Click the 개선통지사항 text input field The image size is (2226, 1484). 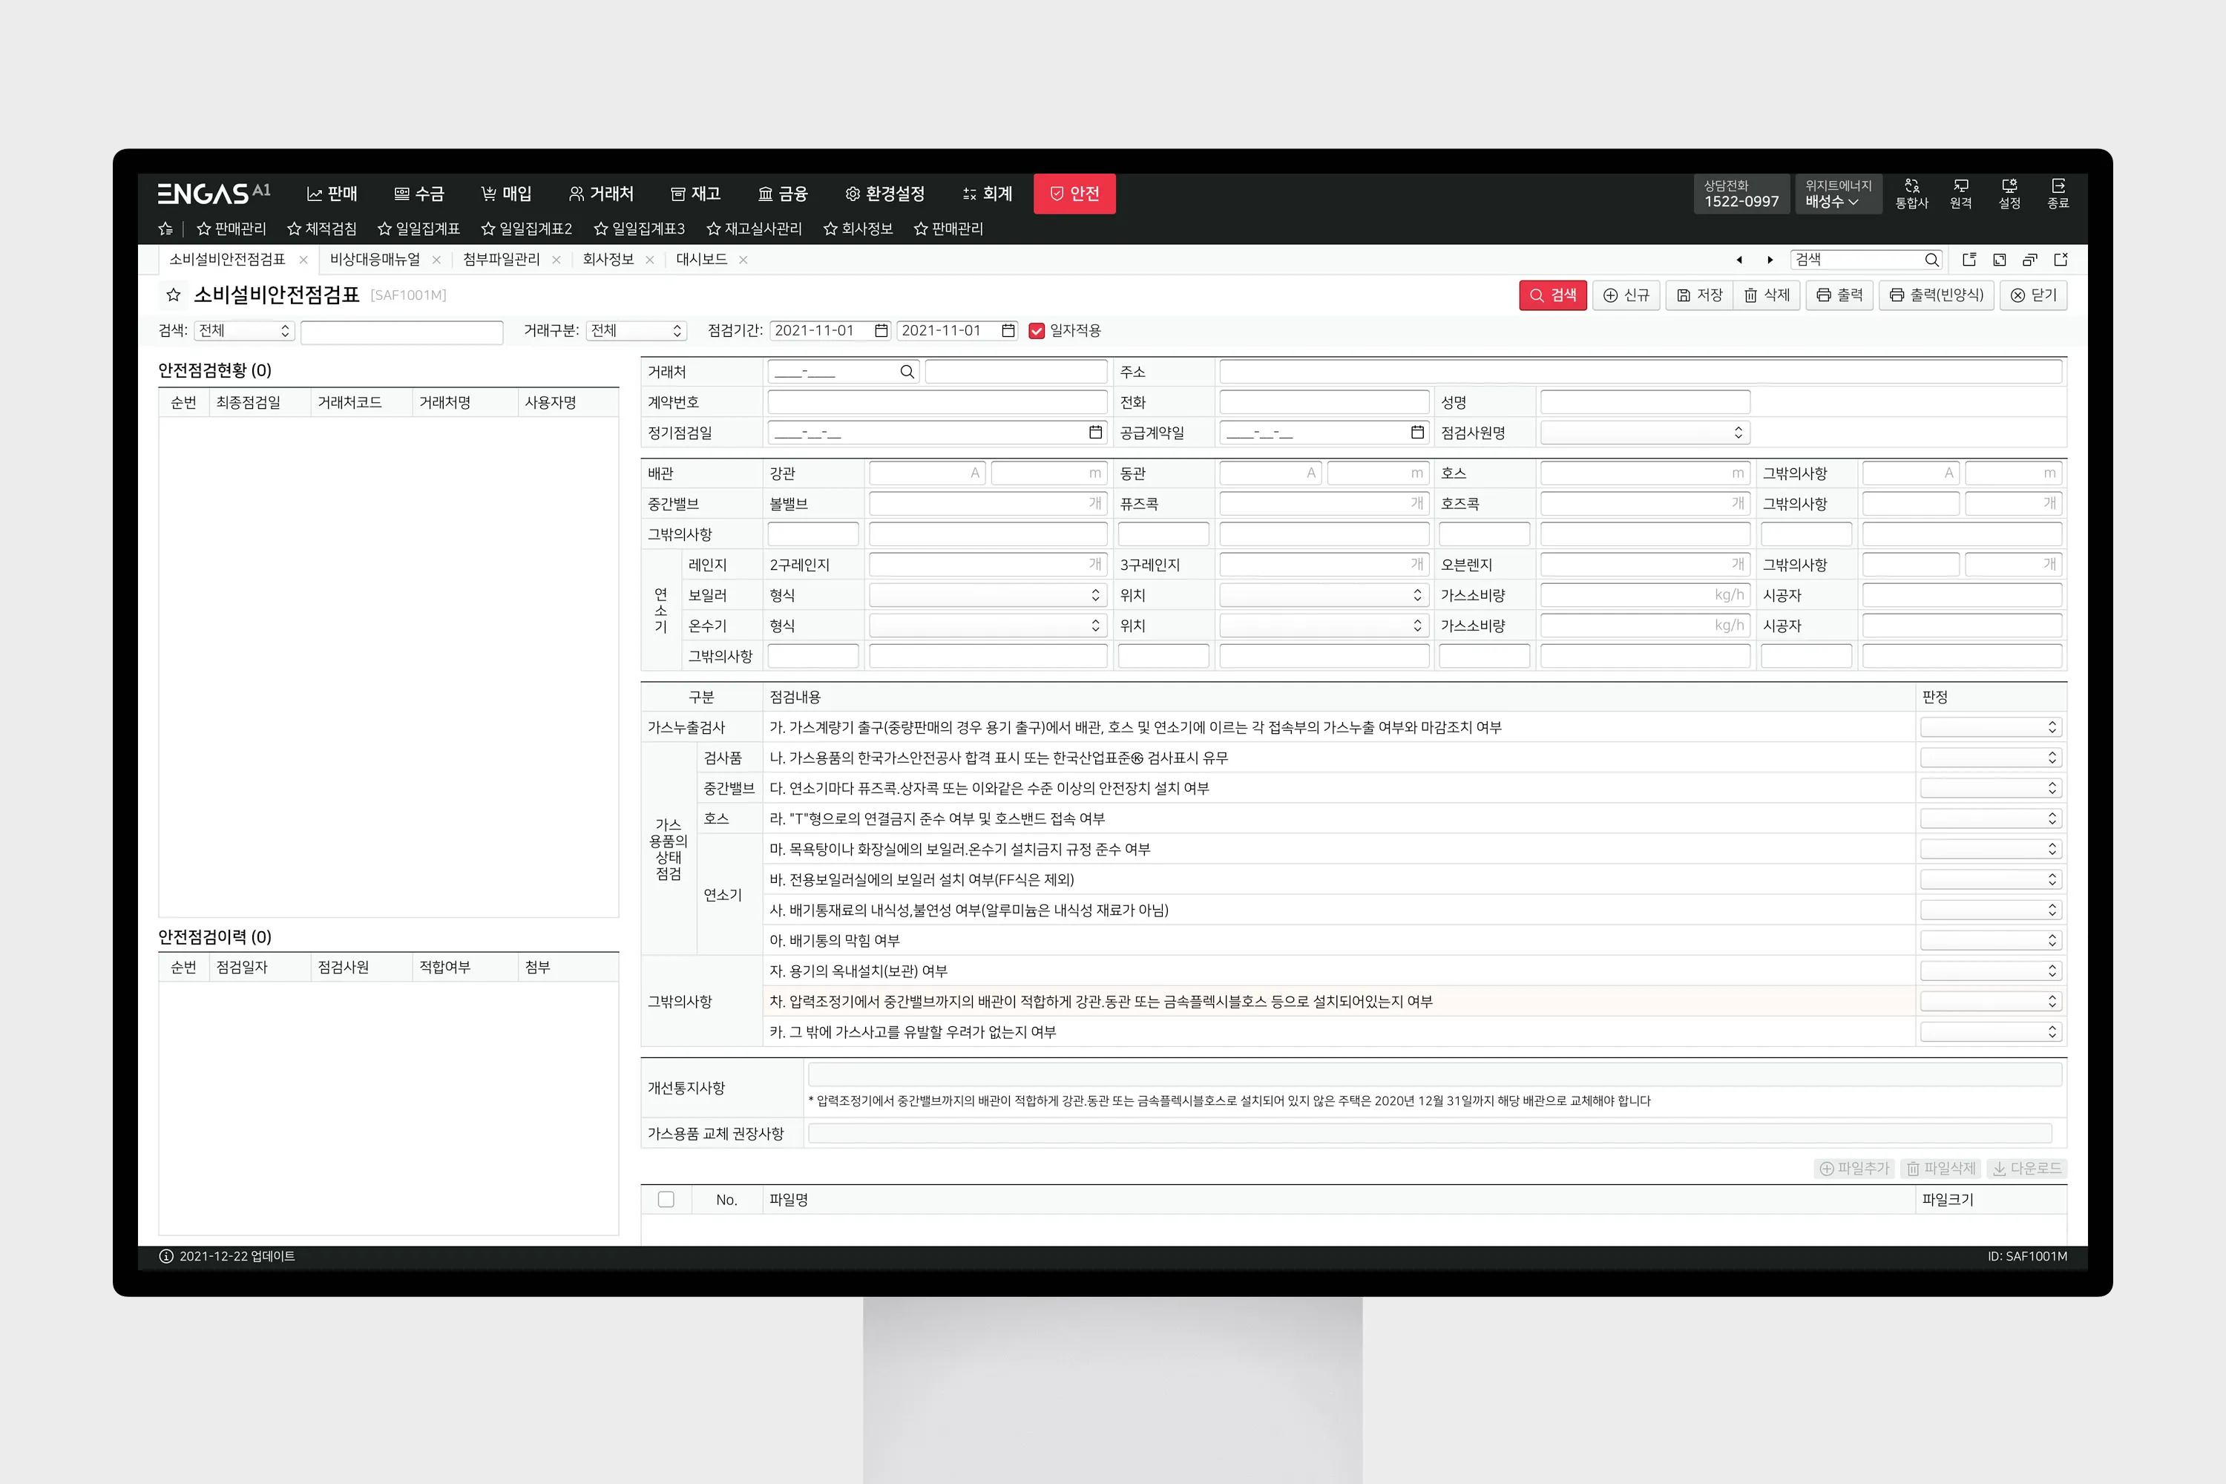coord(1434,1074)
